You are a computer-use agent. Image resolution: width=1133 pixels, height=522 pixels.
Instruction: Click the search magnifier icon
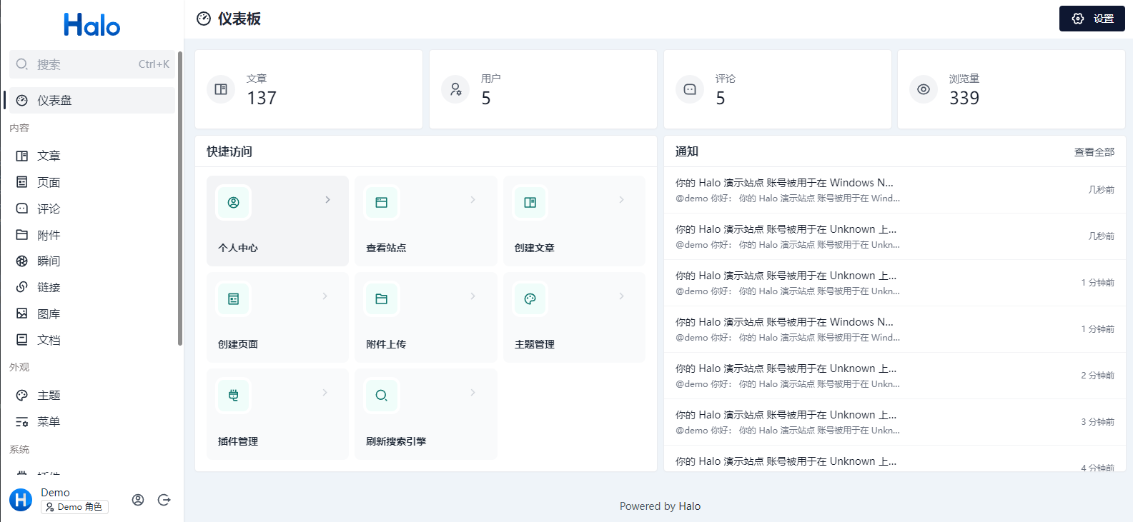click(22, 64)
